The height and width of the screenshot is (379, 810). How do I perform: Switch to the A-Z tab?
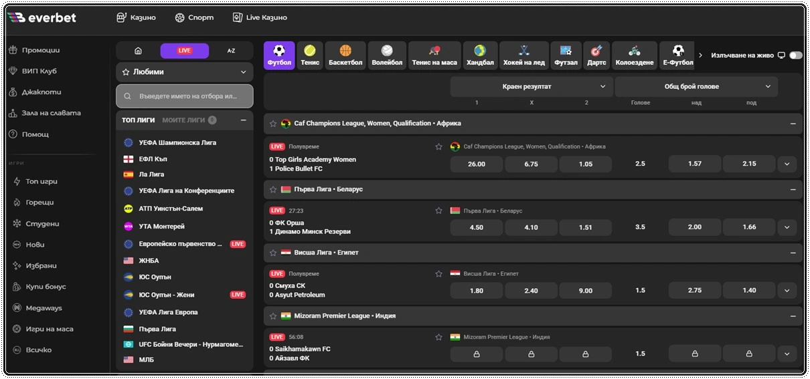[231, 51]
